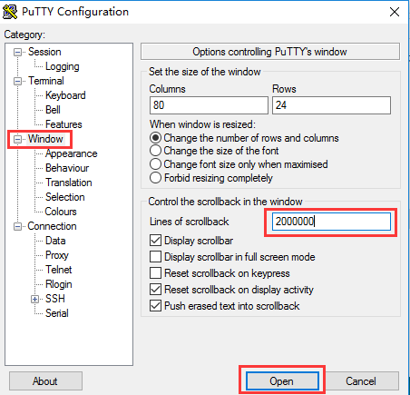Enable Reset scrollback on keypress
Viewport: 410px width, 395px height.
coord(155,273)
